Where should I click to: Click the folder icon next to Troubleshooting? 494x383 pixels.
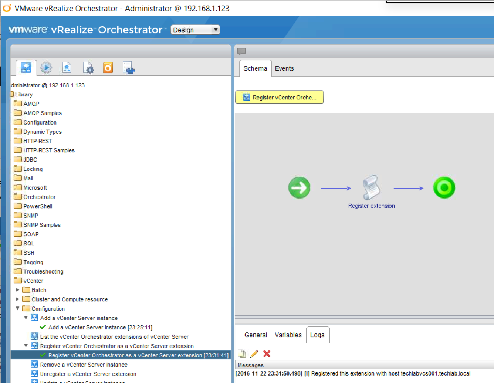pyautogui.click(x=18, y=271)
